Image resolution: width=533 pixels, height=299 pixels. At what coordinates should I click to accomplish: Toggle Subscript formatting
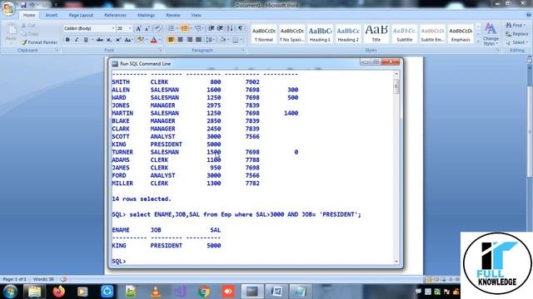109,40
